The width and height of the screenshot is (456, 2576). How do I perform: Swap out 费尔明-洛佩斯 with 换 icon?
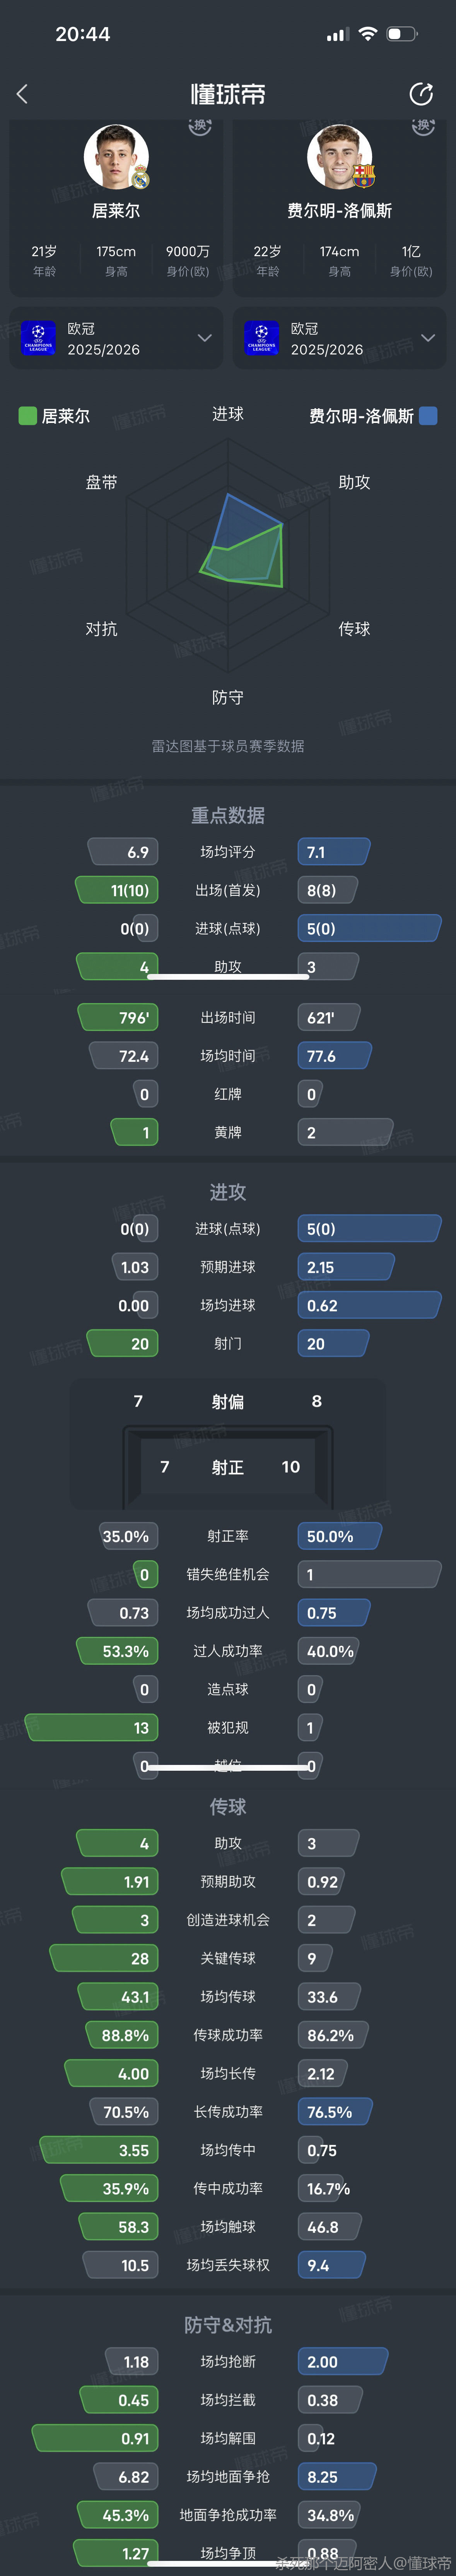[x=423, y=126]
